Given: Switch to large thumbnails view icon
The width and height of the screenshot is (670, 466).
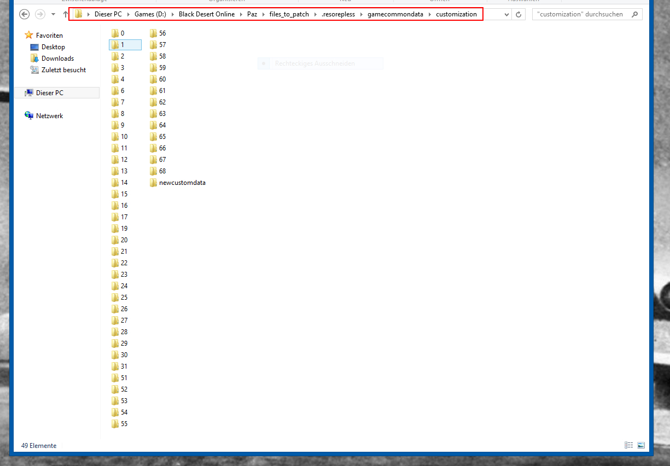Looking at the screenshot, I should point(641,446).
